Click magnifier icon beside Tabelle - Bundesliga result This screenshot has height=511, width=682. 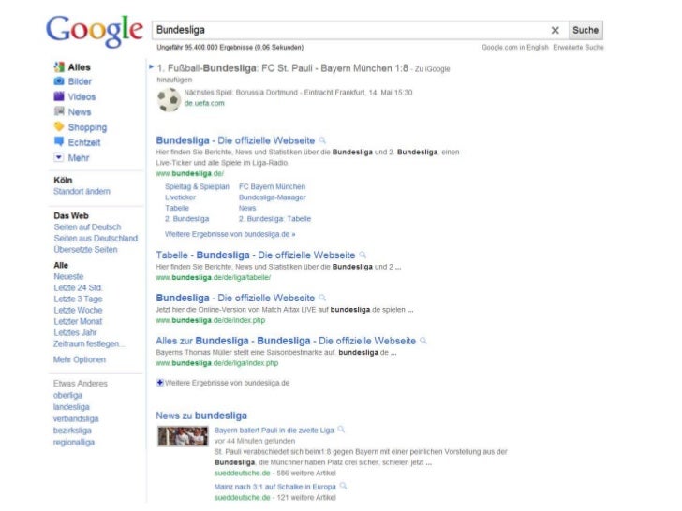pyautogui.click(x=363, y=255)
